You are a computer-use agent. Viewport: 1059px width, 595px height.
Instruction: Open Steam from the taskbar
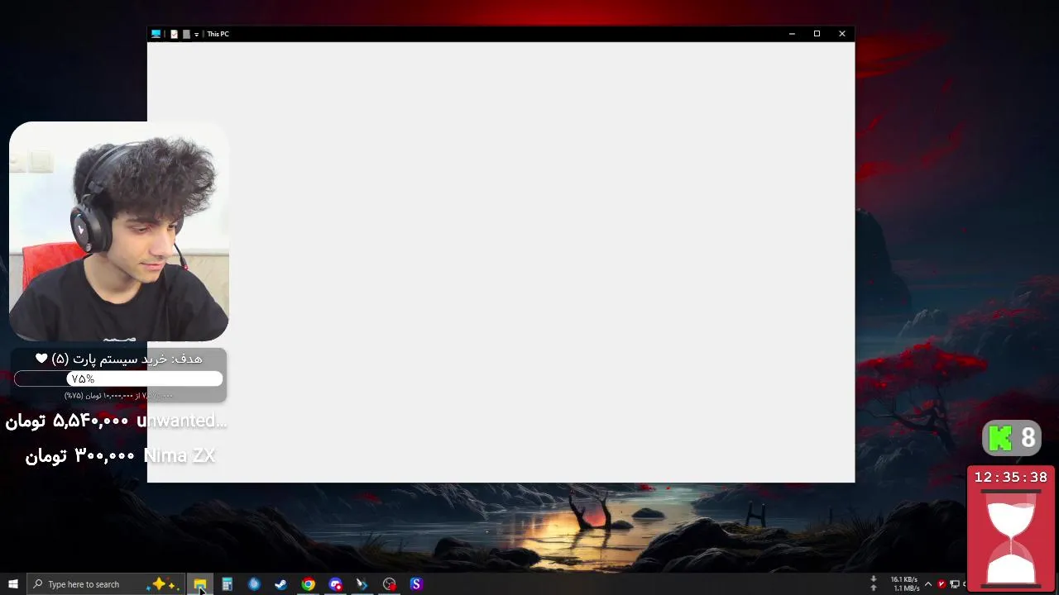pyautogui.click(x=281, y=584)
